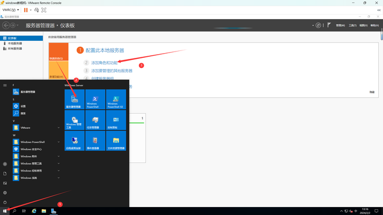Screen dimensions: 383x215
Task: Open the dropdown arrow beside the pause button
Action: [x=30, y=10]
